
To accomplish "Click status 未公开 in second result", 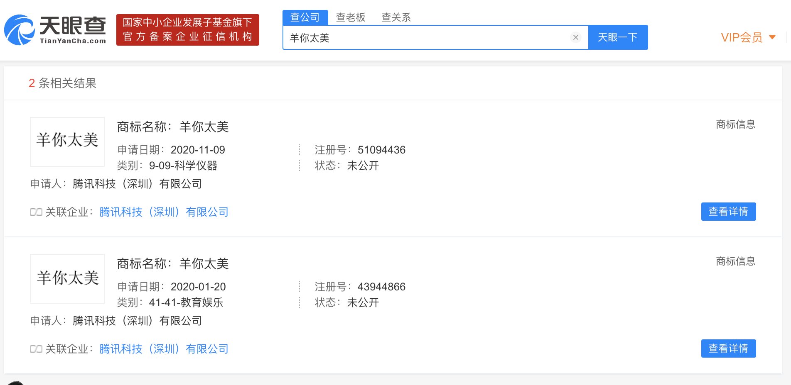I will pyautogui.click(x=363, y=302).
